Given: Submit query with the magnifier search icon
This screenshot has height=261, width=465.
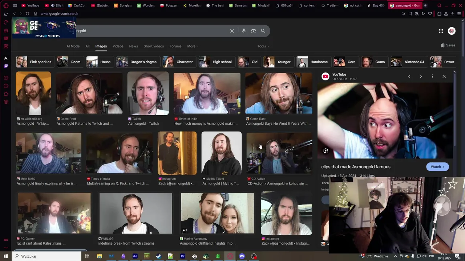Looking at the screenshot, I should coord(263,31).
